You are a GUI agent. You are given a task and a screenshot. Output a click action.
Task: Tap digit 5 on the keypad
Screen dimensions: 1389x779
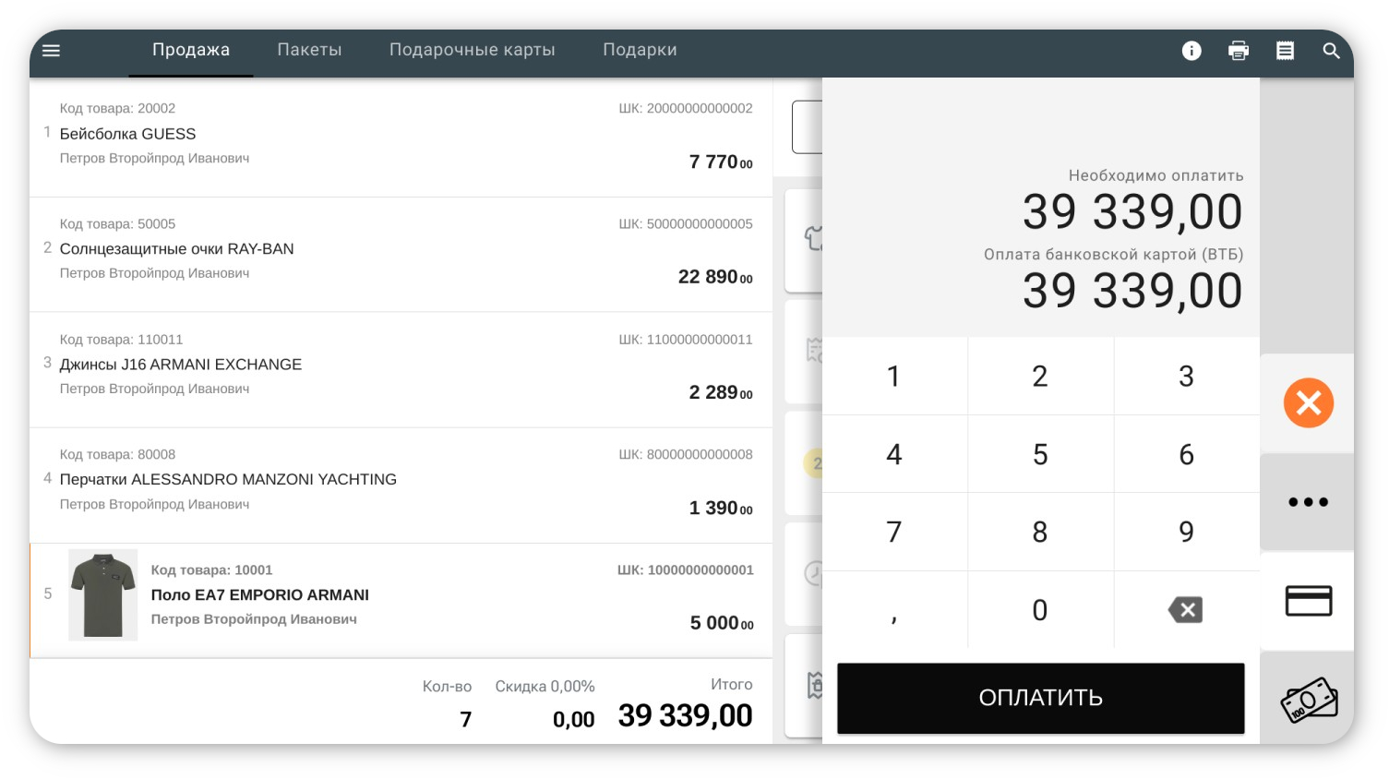pyautogui.click(x=1040, y=454)
